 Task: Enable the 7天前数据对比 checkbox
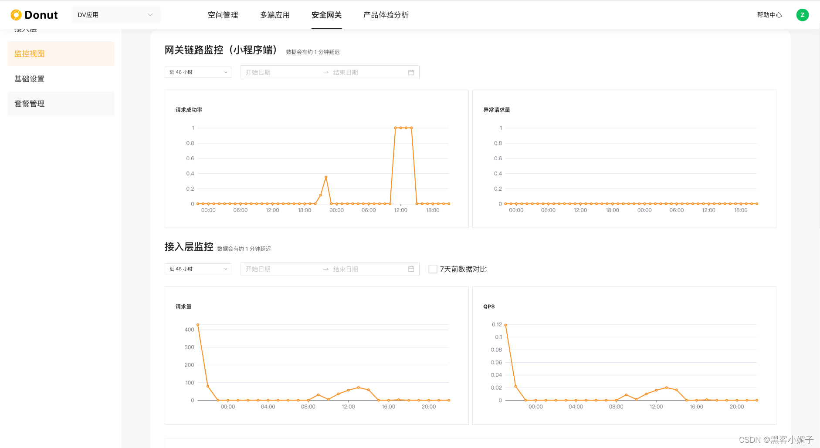[433, 269]
